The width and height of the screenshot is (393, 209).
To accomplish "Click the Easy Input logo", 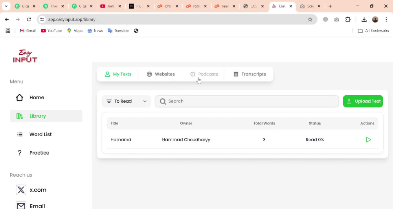I will (25, 56).
